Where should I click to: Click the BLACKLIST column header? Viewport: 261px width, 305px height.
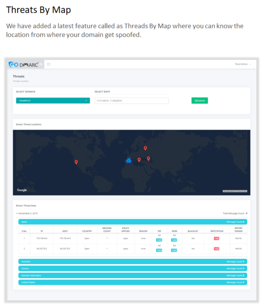point(193,231)
